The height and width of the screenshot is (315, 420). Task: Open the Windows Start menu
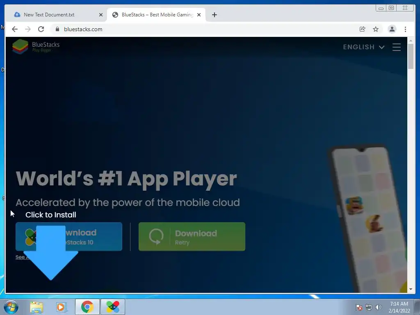coord(11,307)
